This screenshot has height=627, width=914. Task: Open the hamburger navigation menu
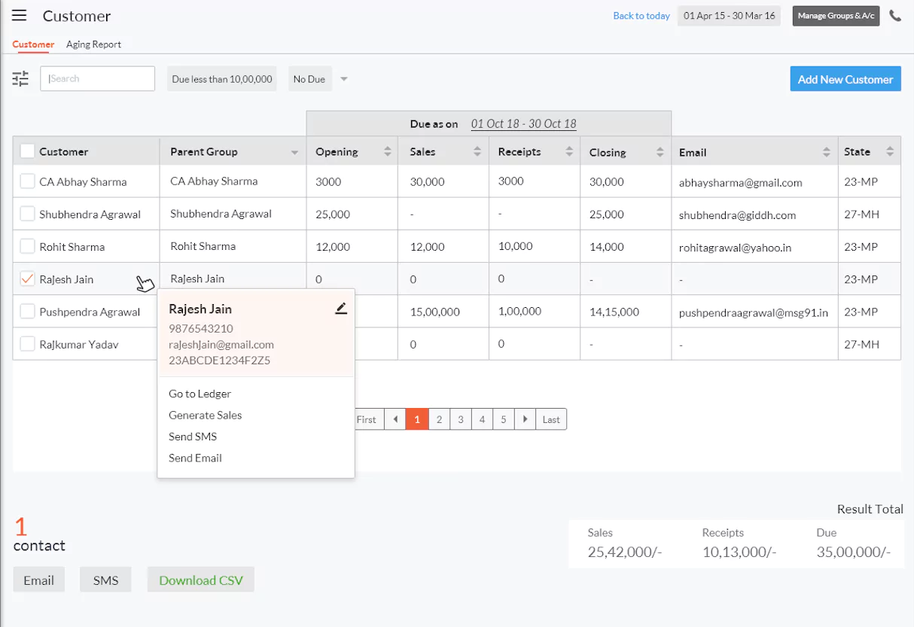[20, 15]
